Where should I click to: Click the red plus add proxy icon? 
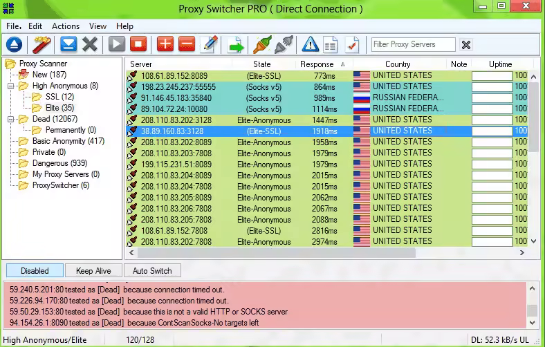tap(165, 45)
